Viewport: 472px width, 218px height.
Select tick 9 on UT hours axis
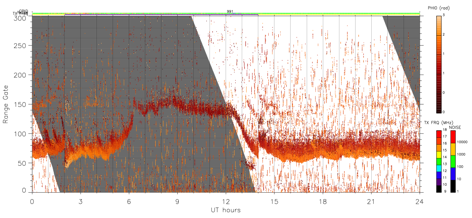click(x=177, y=201)
